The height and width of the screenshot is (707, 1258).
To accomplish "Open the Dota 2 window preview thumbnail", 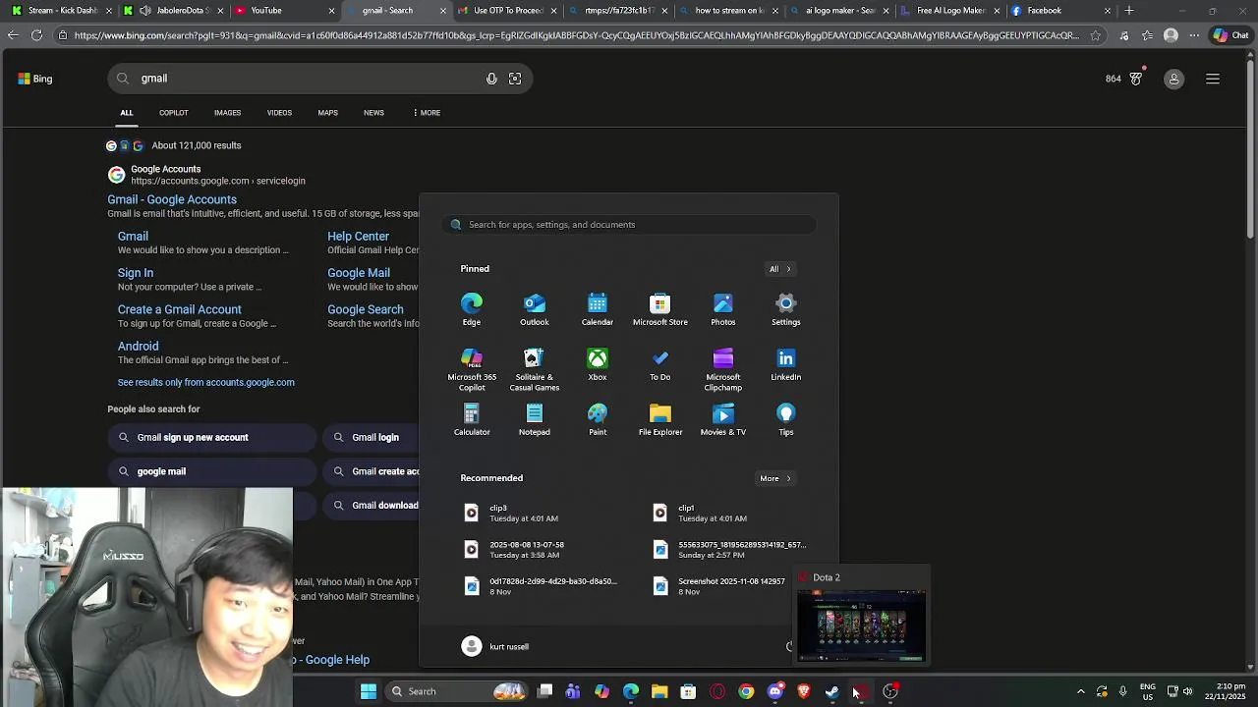I will pyautogui.click(x=861, y=625).
